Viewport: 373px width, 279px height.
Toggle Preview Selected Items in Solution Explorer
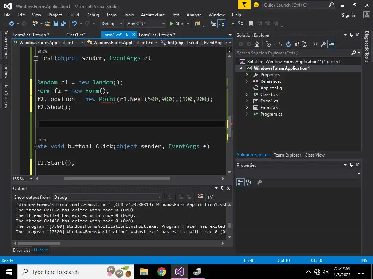[x=331, y=44]
